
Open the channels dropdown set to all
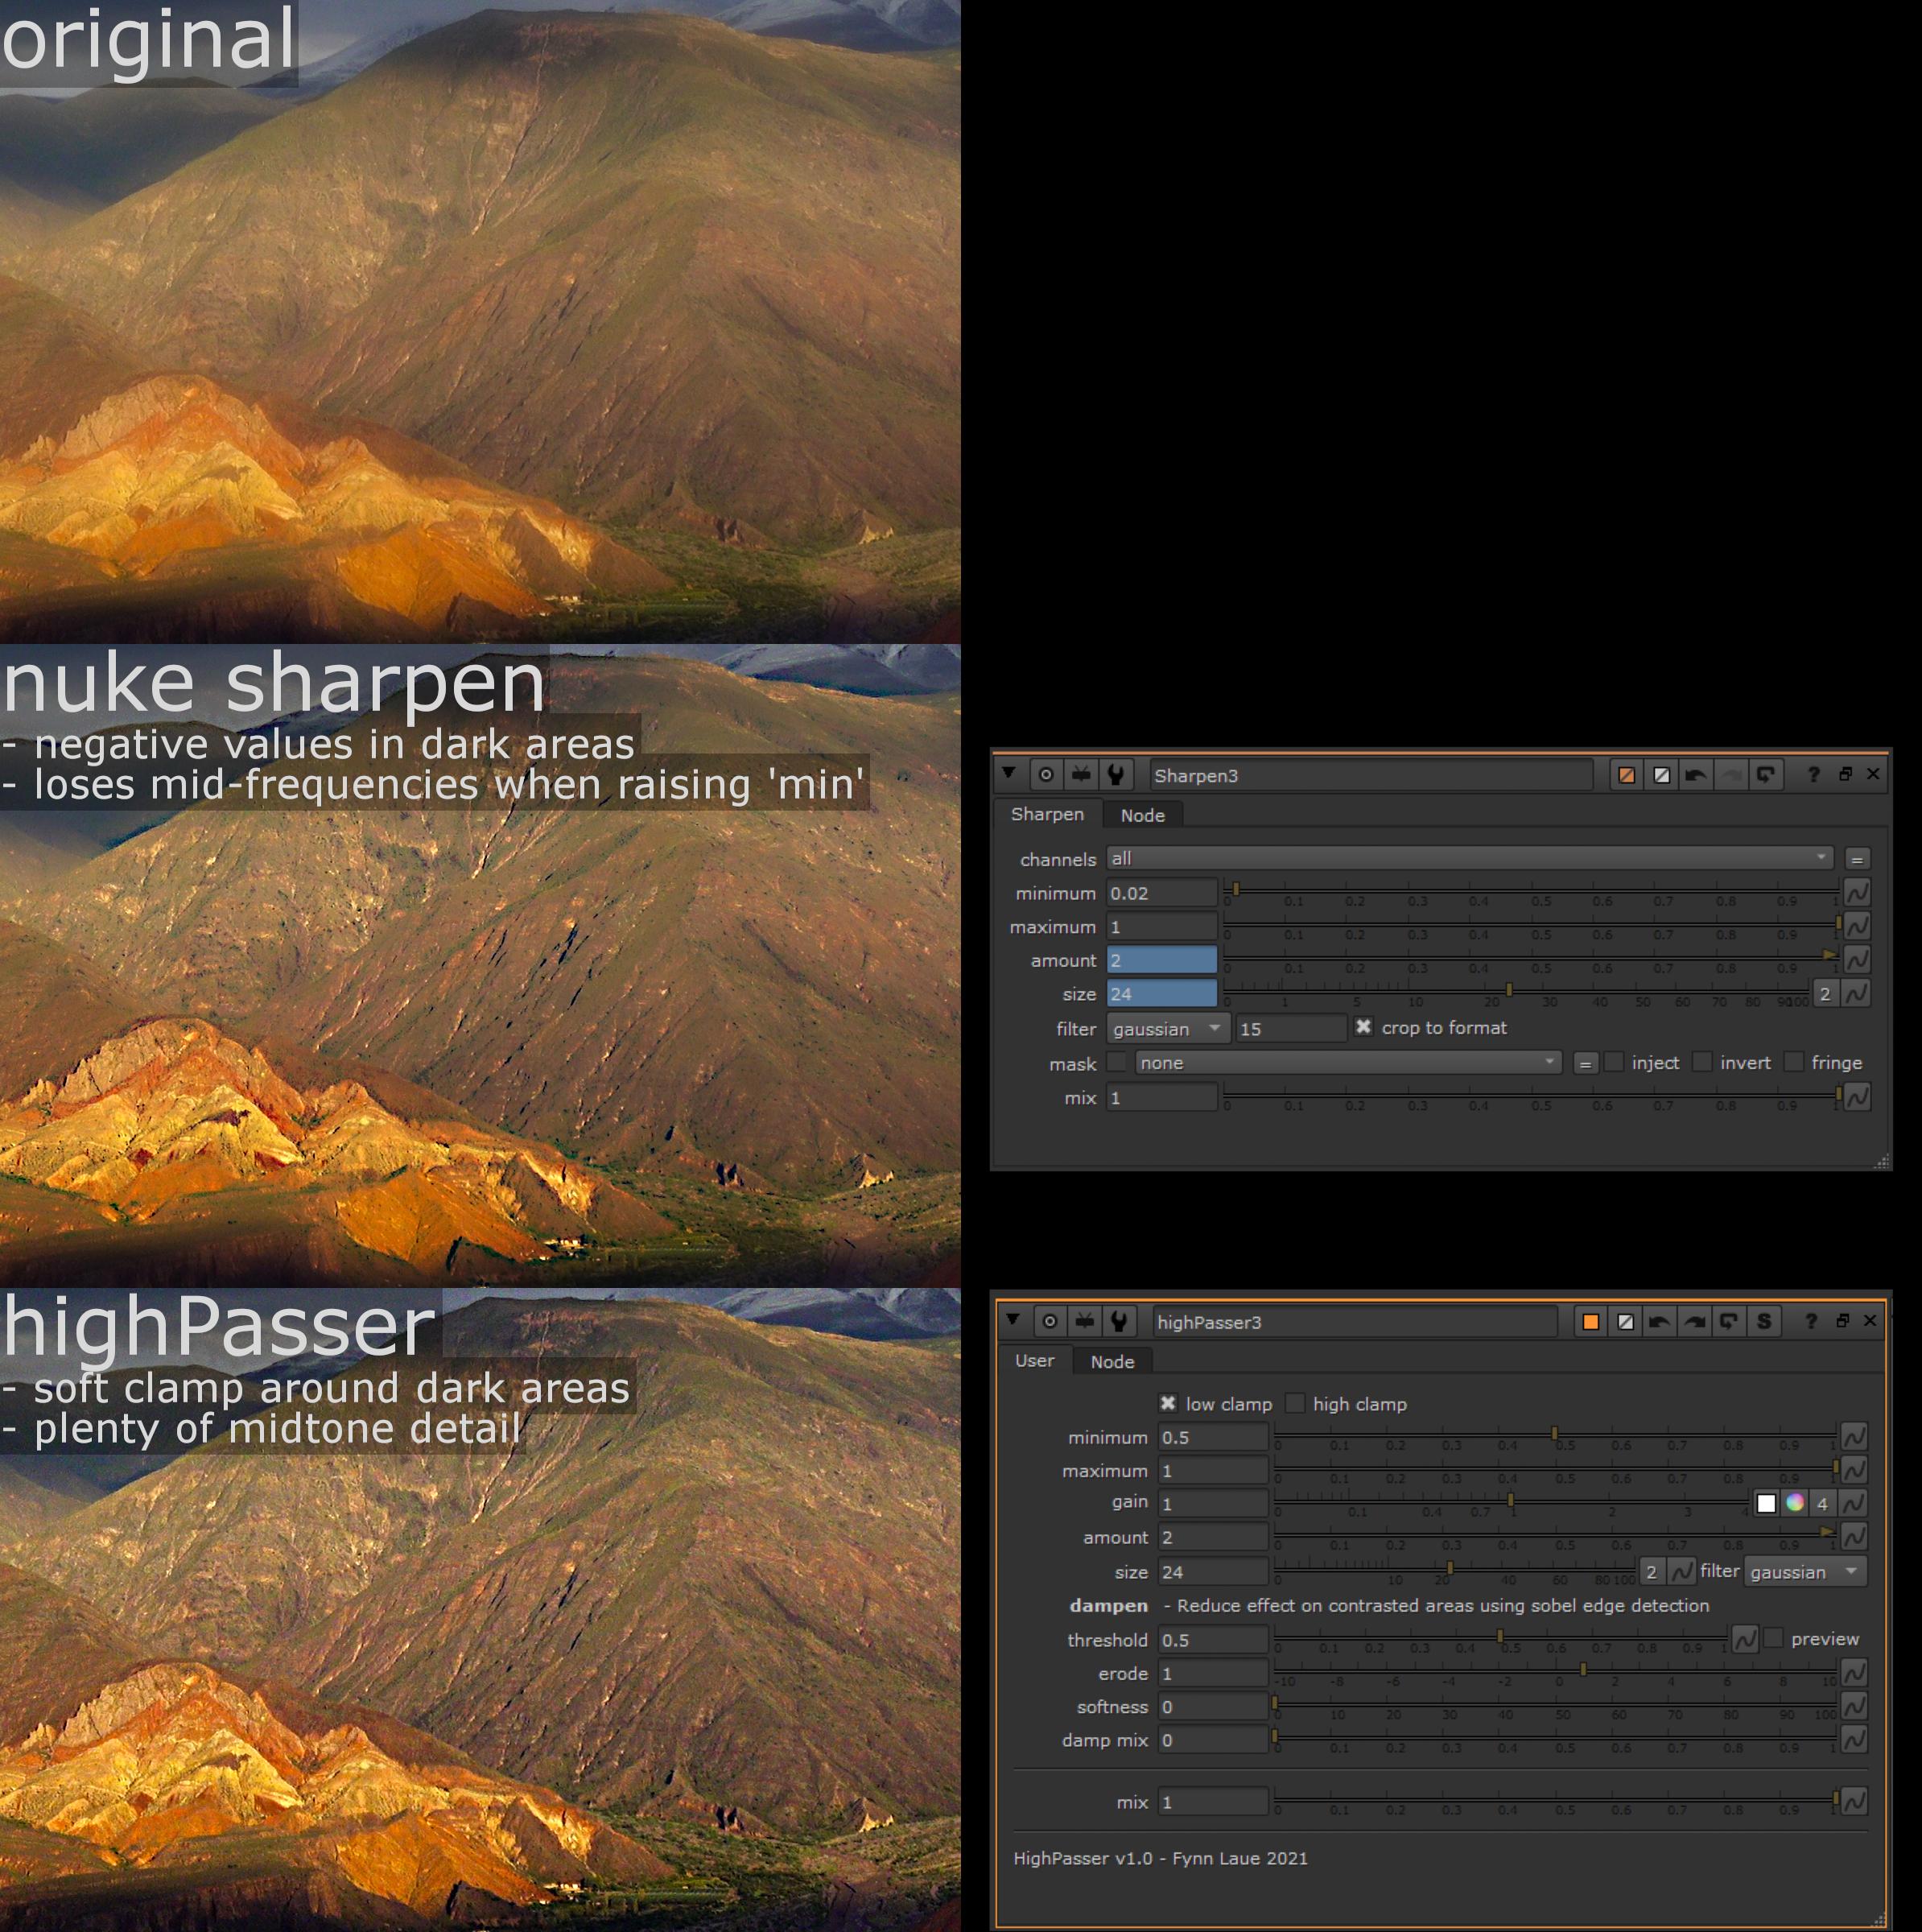(1469, 858)
